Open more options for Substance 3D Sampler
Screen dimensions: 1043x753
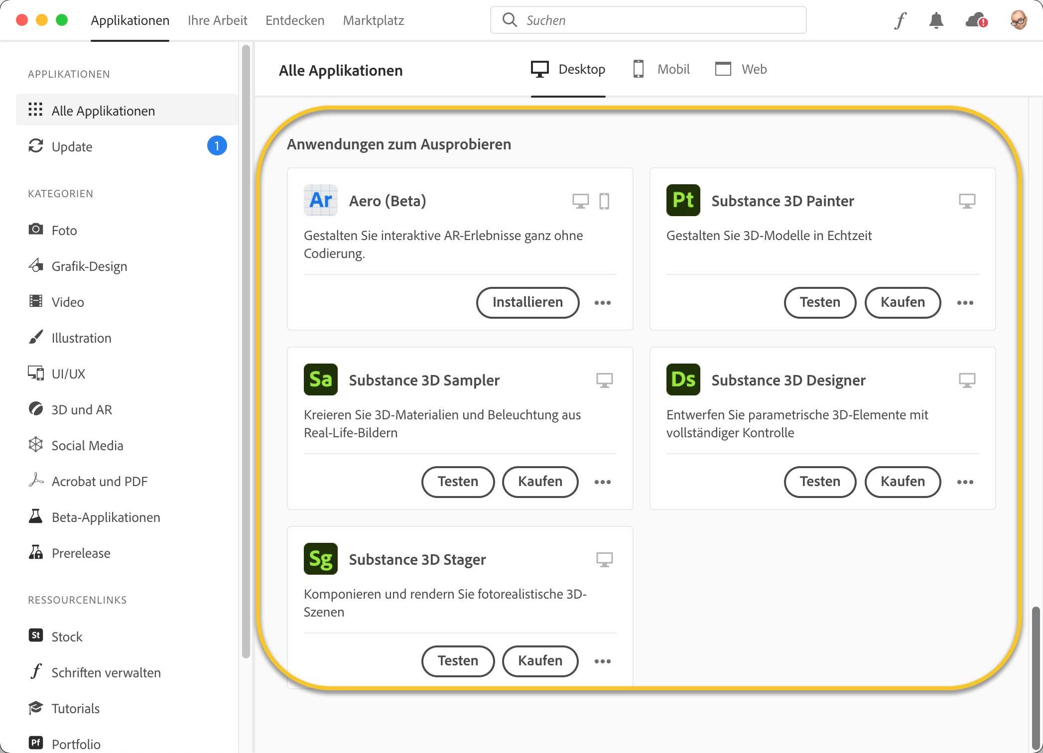tap(602, 482)
